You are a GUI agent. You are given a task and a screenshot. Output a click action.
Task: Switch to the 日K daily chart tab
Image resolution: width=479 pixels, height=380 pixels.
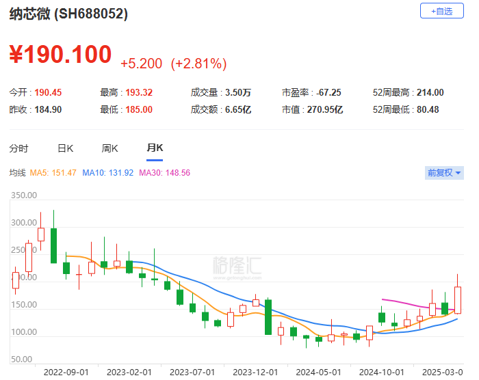click(66, 148)
